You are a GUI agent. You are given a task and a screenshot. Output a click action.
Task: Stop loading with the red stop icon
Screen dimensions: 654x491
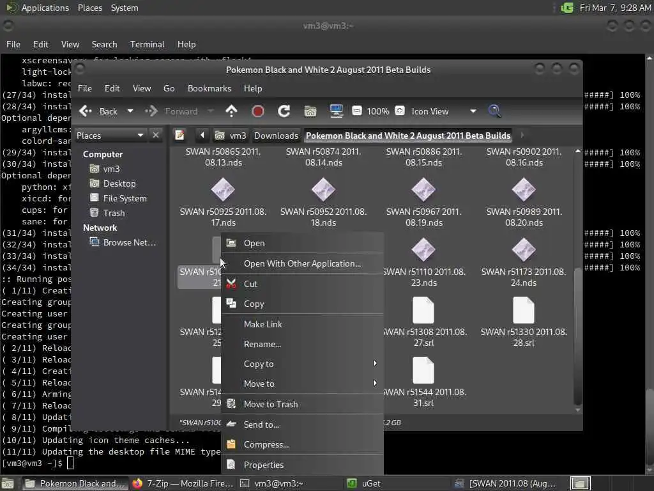pos(258,111)
